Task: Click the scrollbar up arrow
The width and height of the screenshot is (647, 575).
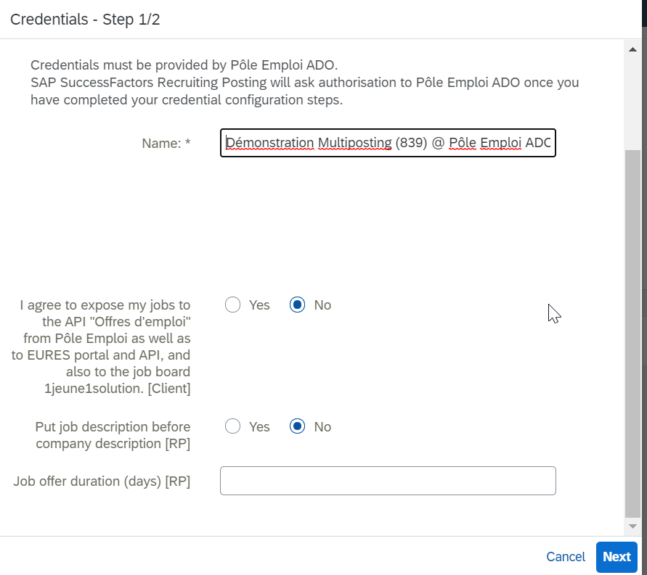Action: tap(632, 49)
